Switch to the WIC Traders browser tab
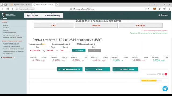This screenshot has width=172, height=96. click(44, 5)
